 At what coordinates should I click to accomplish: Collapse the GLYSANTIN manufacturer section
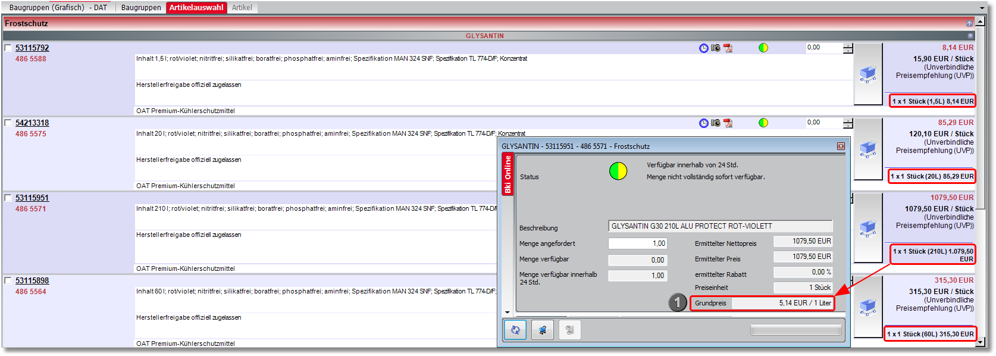970,36
